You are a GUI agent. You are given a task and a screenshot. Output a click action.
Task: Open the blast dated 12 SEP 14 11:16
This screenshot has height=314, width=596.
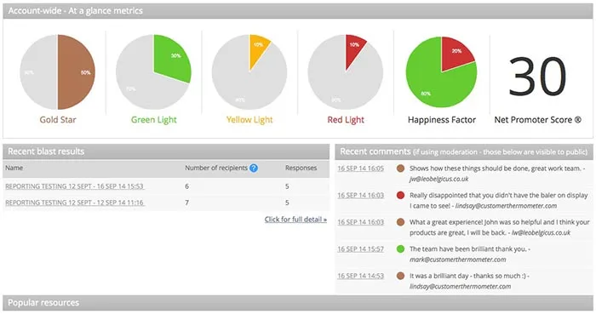75,203
